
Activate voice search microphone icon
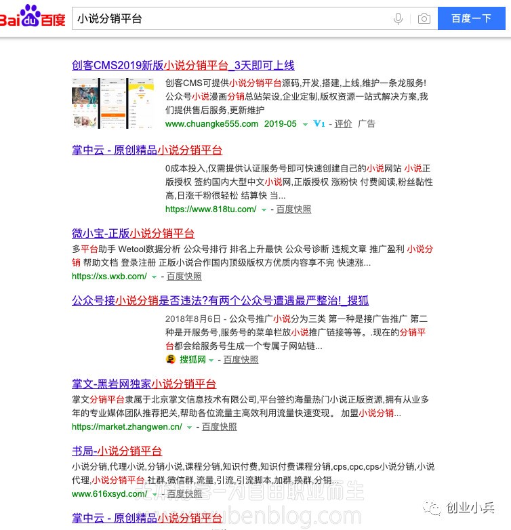coord(398,18)
